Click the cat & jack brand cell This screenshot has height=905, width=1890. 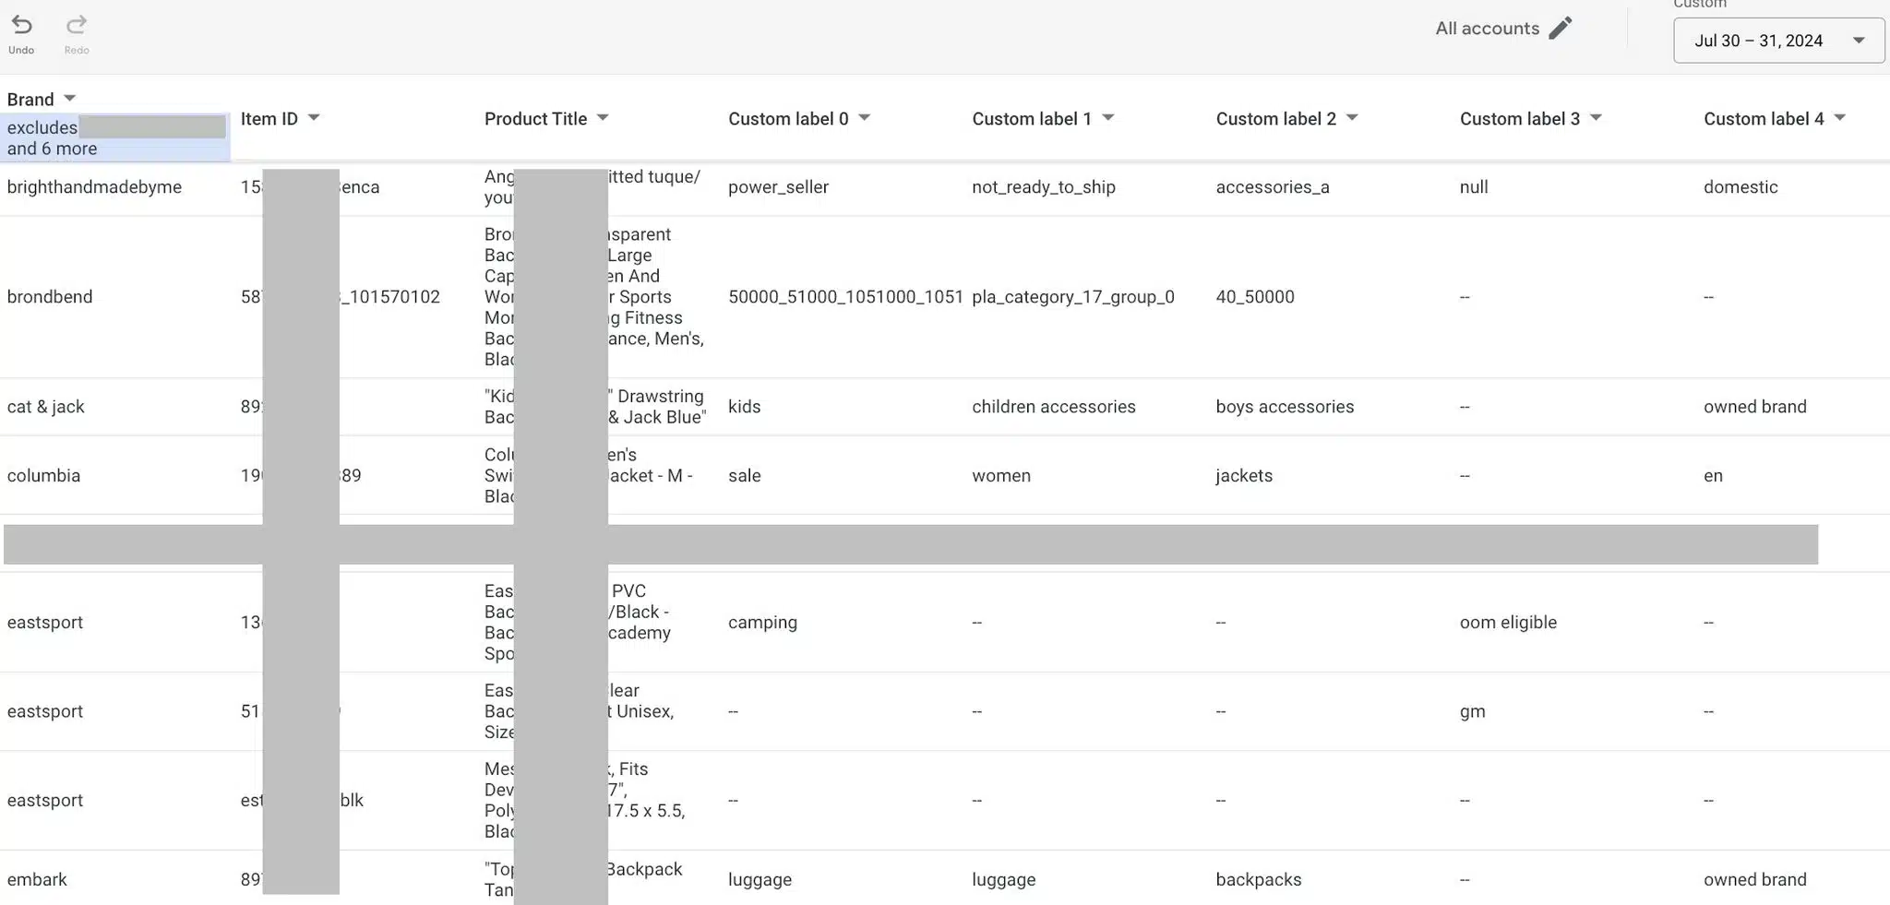[46, 407]
